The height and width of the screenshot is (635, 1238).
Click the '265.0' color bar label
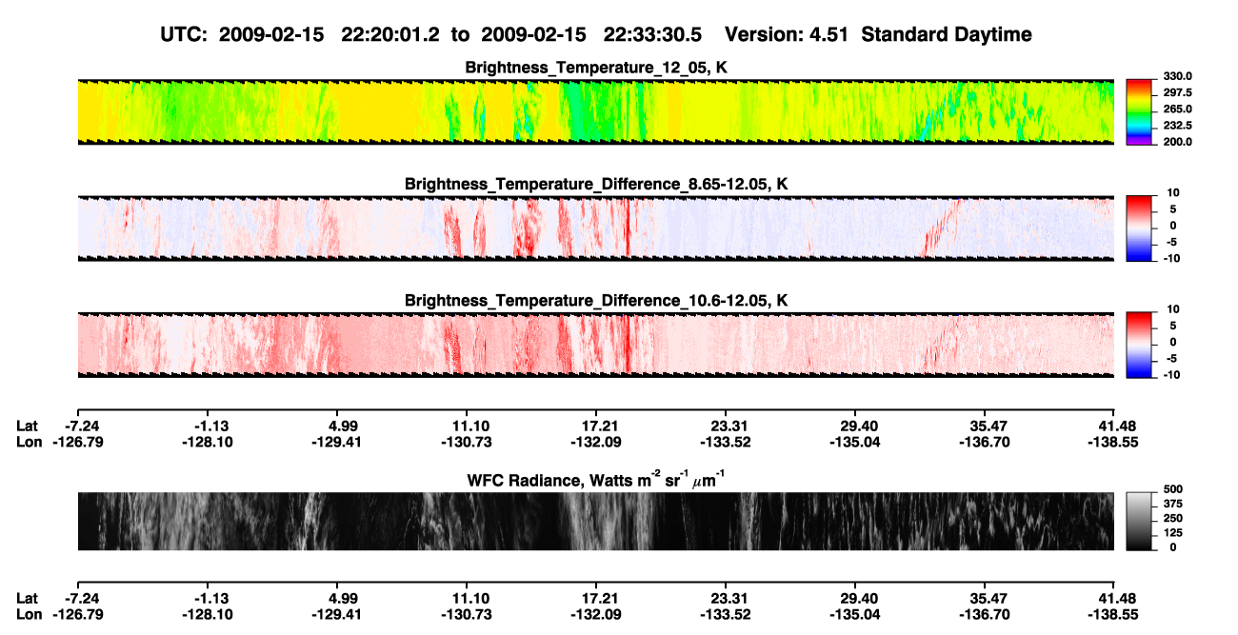pyautogui.click(x=1177, y=109)
